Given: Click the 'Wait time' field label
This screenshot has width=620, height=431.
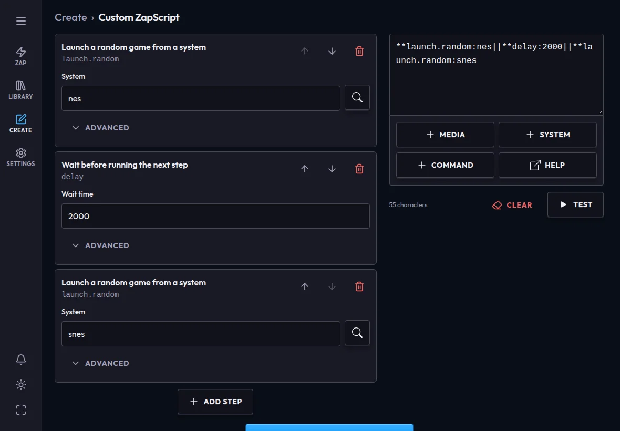Looking at the screenshot, I should click(78, 194).
